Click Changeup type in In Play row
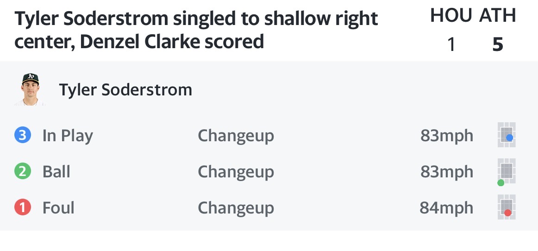The image size is (538, 251). point(236,136)
